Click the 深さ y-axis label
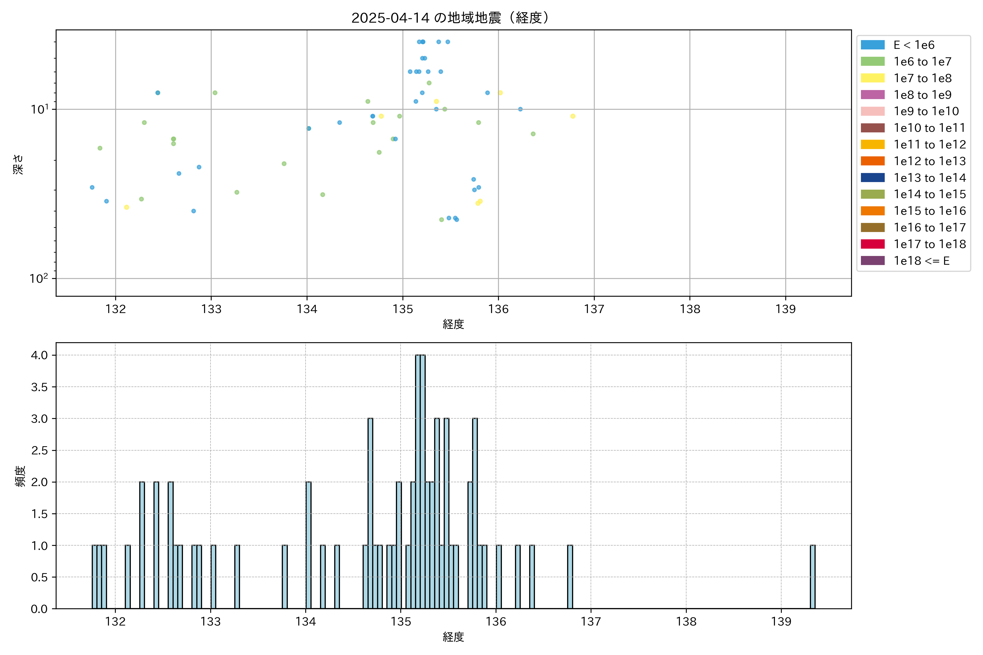This screenshot has height=655, width=983. pyautogui.click(x=18, y=164)
